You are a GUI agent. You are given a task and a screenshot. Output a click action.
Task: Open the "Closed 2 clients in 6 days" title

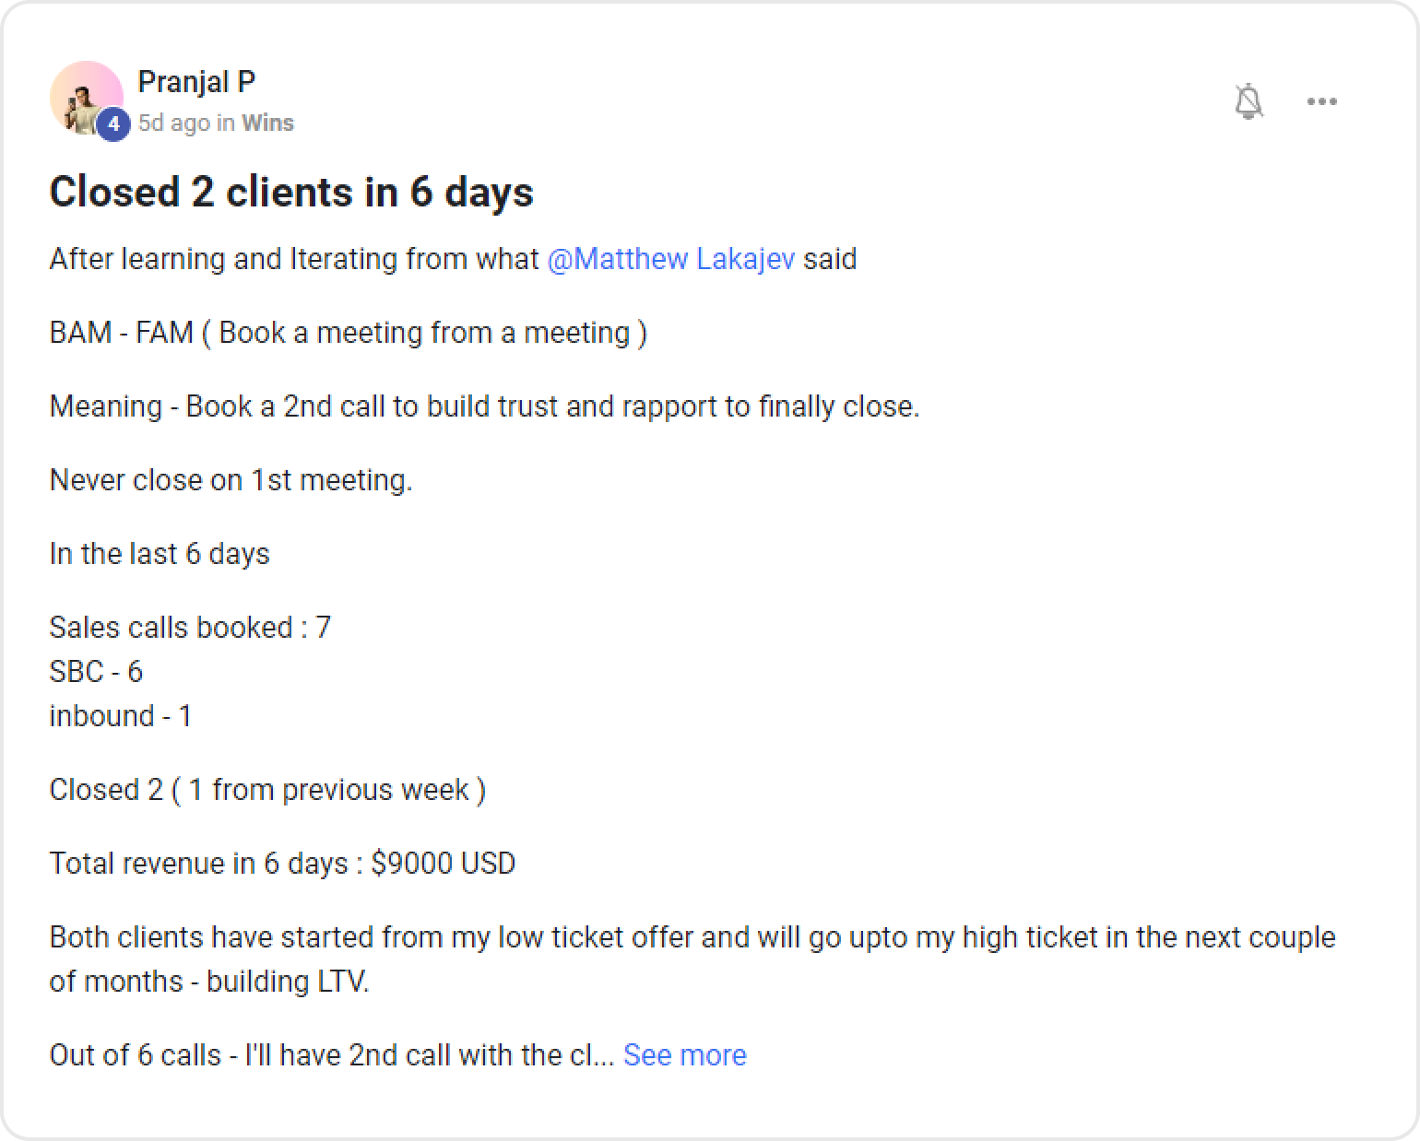291,192
